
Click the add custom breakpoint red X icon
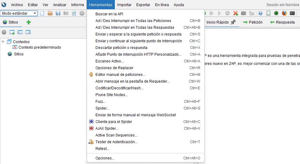[x=236, y=13]
